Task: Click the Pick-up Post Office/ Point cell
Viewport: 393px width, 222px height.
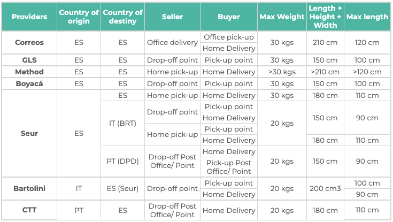Action: (x=229, y=167)
